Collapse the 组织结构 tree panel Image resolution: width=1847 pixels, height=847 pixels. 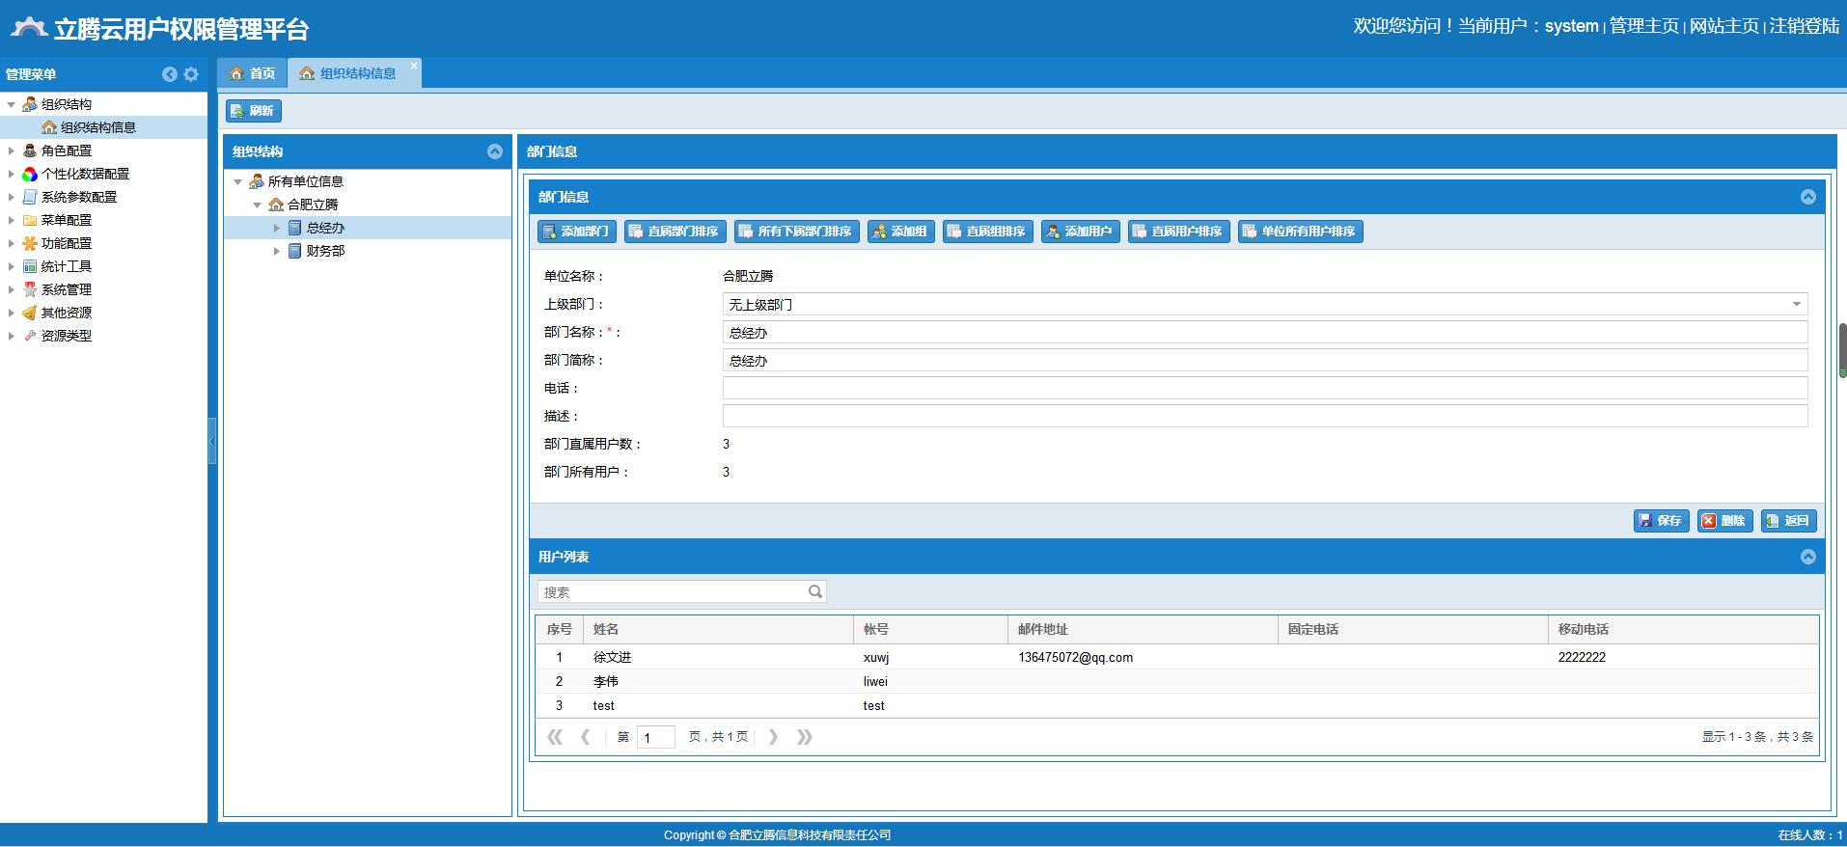[495, 151]
